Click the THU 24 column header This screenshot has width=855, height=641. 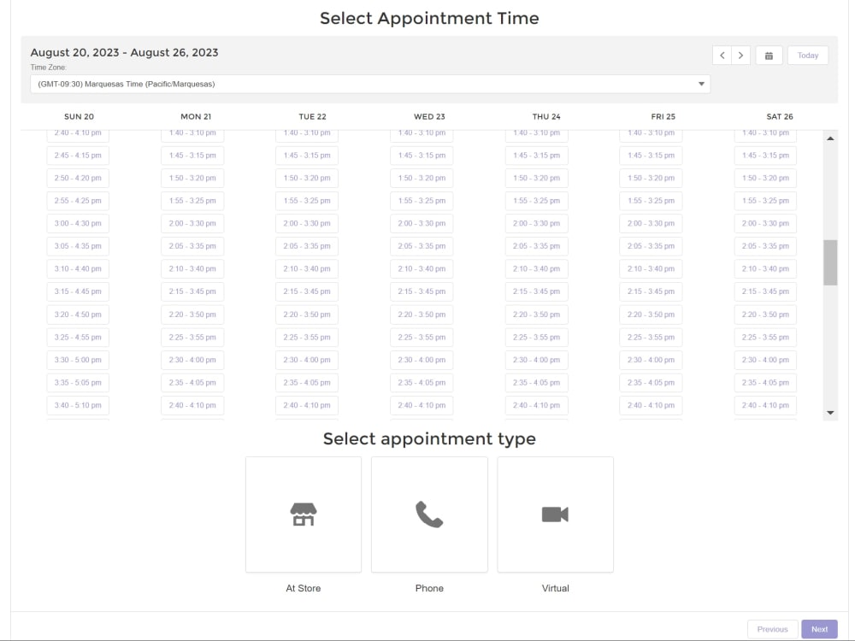(546, 116)
